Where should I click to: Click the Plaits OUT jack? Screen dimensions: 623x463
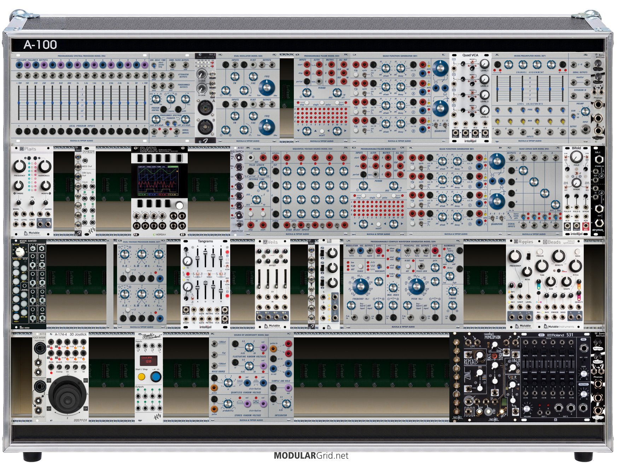[x=40, y=224]
